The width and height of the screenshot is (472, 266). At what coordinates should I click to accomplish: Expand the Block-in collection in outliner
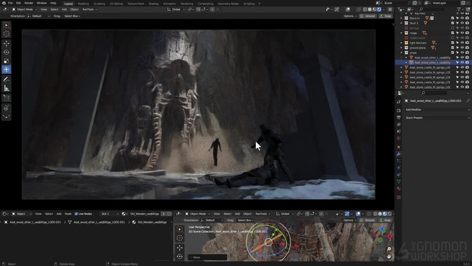tap(401, 18)
